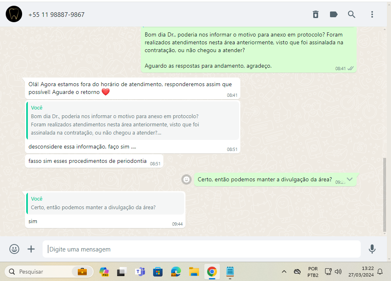Image resolution: width=391 pixels, height=281 pixels.
Task: Click the red heart emoji in message
Action: tap(106, 92)
